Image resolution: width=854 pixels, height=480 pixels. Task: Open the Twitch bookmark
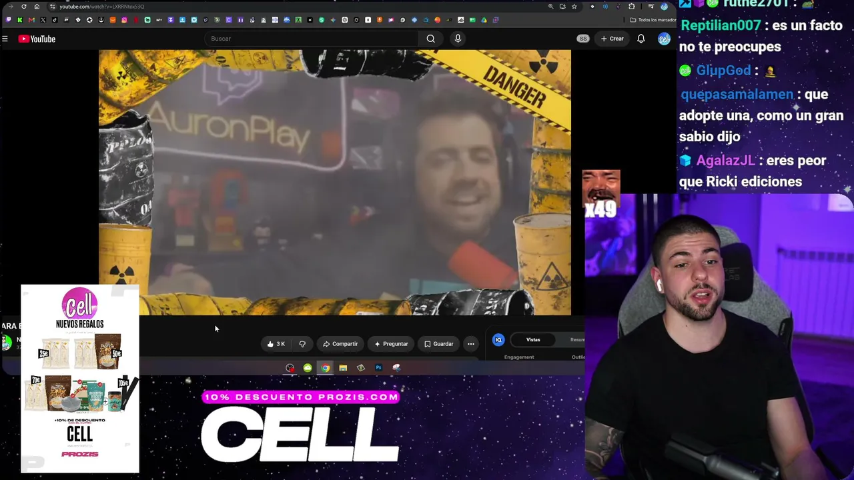pos(9,20)
